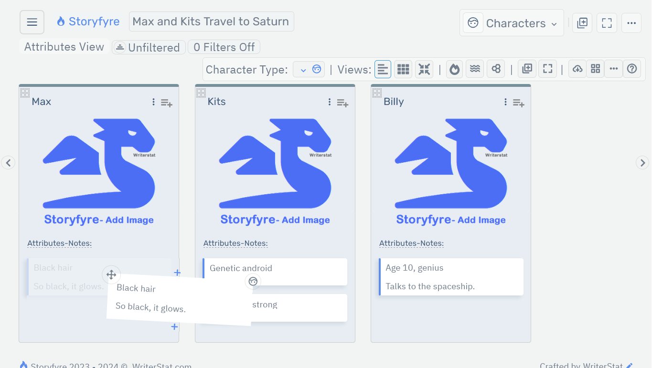Toggle the Unfiltered filter chip
Viewport: 652px width, 368px height.
[x=149, y=47]
